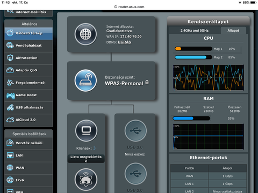Click the AiCloud 2.0 cloud icon
The height and width of the screenshot is (193, 258).
point(10,120)
